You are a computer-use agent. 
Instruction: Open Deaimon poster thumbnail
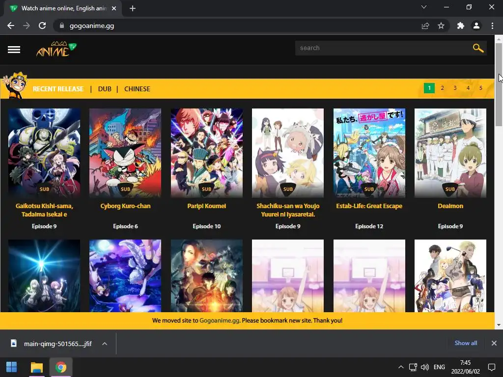[x=450, y=153]
